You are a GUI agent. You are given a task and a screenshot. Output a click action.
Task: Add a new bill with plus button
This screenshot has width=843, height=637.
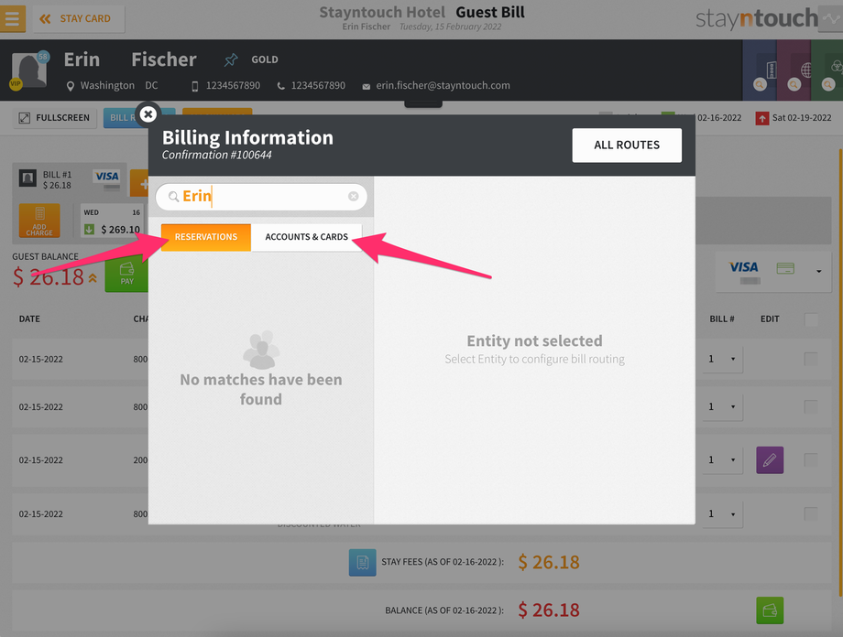(140, 184)
